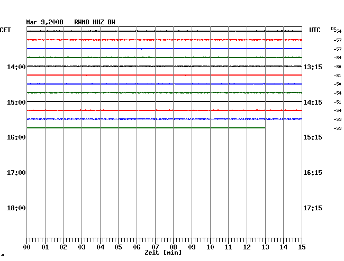Click minute tick label 10
This screenshot has width=344, height=261.
pyautogui.click(x=210, y=247)
